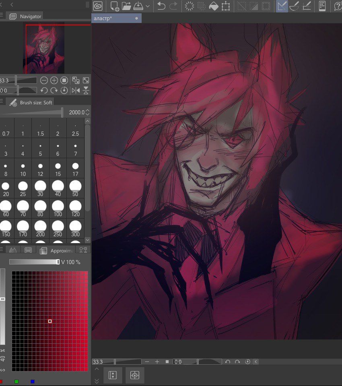Clear outside the selection

point(202,6)
